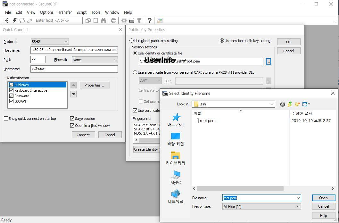This screenshot has width=339, height=223.
Task: Click OK in Public Key Properties
Action: tap(289, 42)
